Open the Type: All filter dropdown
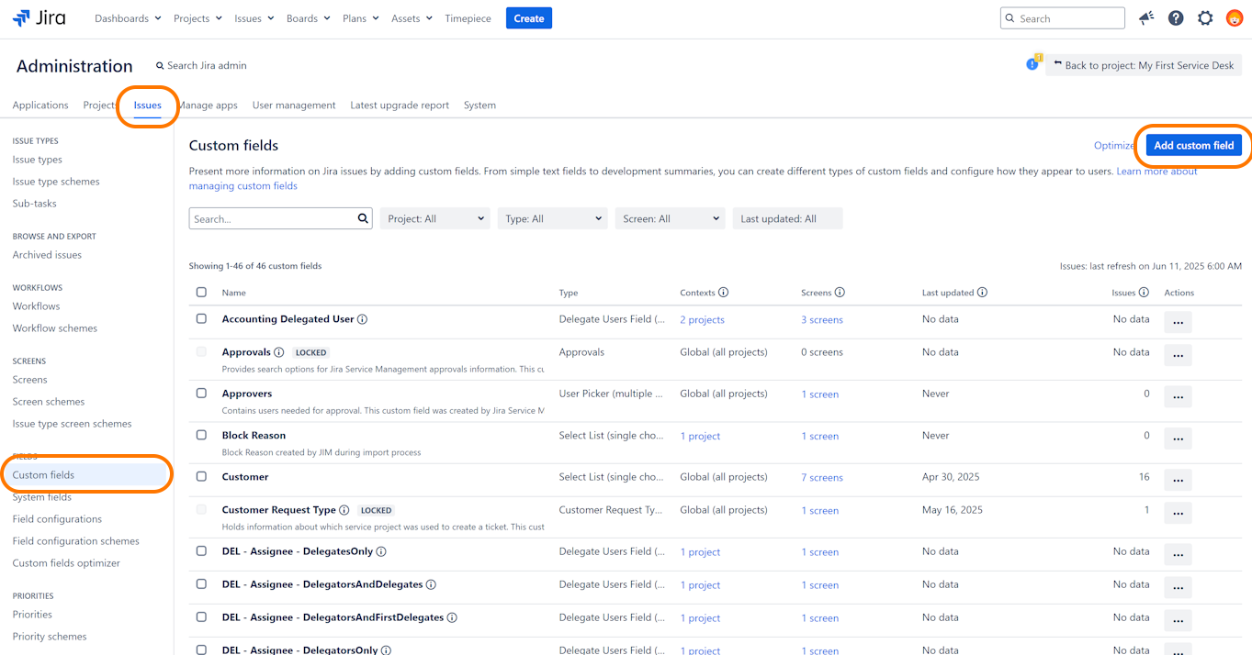This screenshot has height=655, width=1252. pos(552,218)
